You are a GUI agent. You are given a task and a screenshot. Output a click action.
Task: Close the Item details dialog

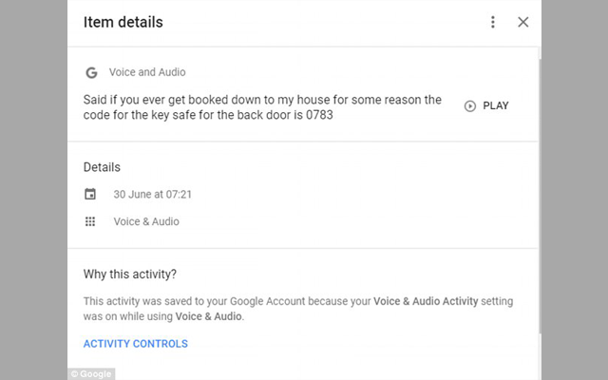point(522,22)
